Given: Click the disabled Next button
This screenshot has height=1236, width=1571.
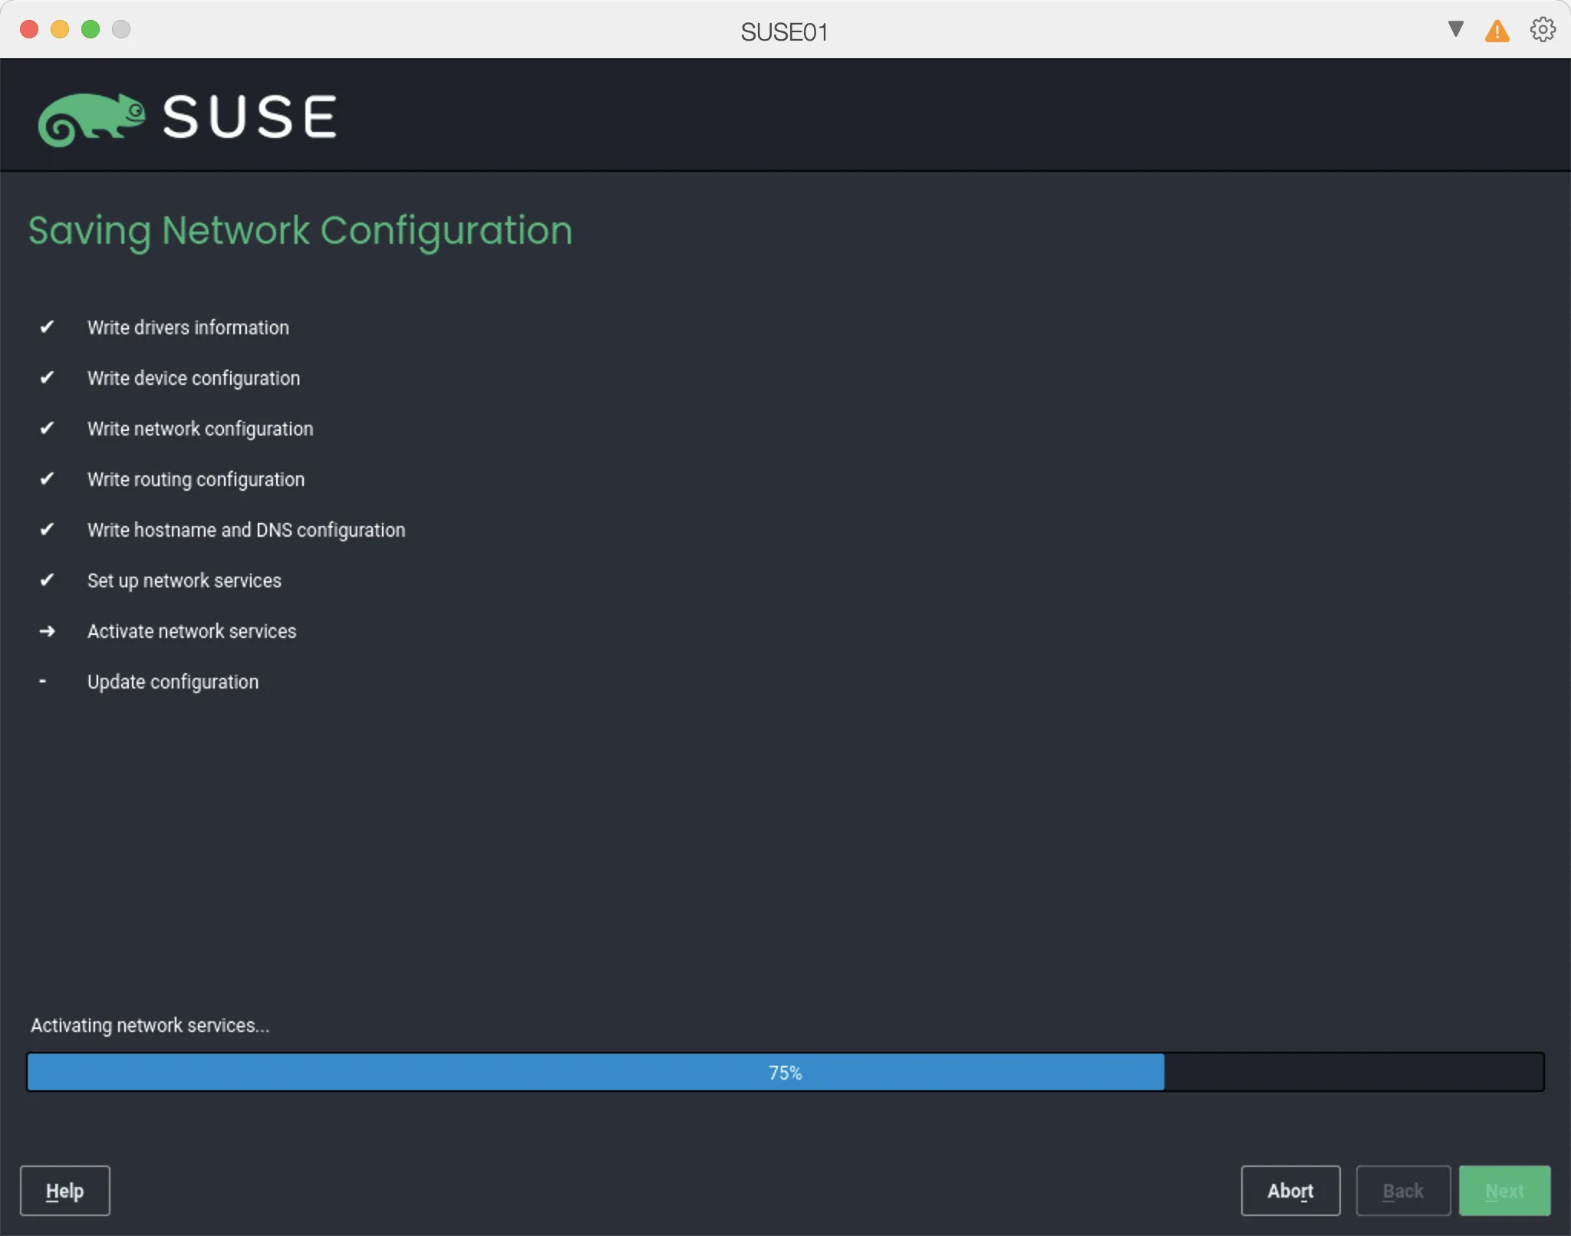Looking at the screenshot, I should click(1503, 1190).
